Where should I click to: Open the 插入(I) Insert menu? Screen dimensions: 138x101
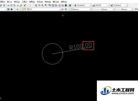(9, 2)
